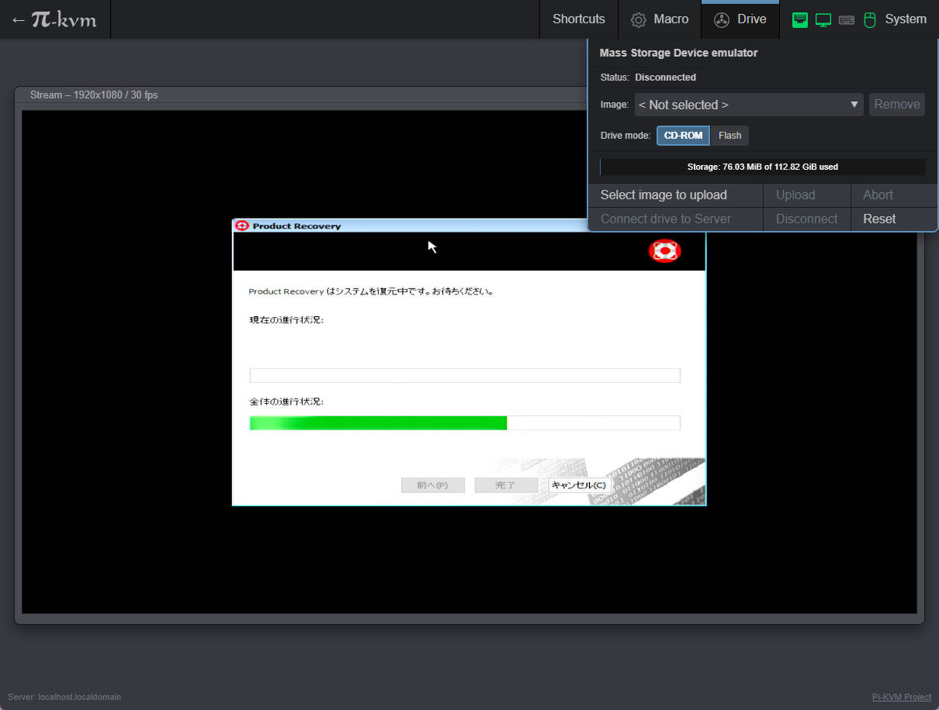Switch drive mode to Flash

[729, 136]
